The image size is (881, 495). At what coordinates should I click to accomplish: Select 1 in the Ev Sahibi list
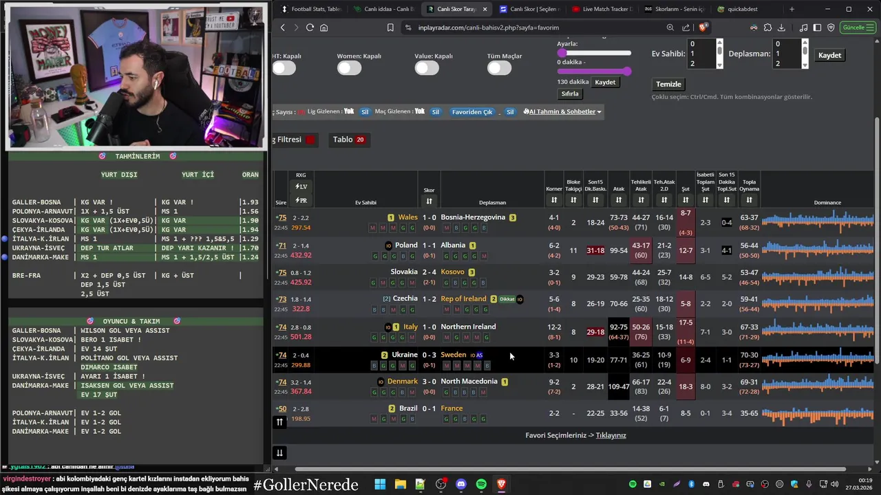click(702, 54)
